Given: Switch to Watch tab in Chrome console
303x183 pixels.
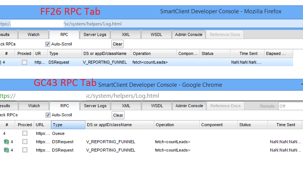Looking at the screenshot, I should tap(34, 106).
